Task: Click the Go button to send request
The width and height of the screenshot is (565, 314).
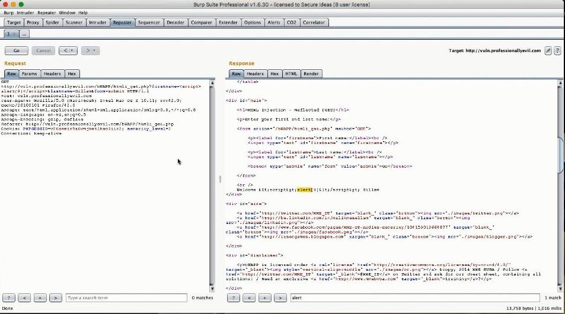Action: [x=16, y=51]
